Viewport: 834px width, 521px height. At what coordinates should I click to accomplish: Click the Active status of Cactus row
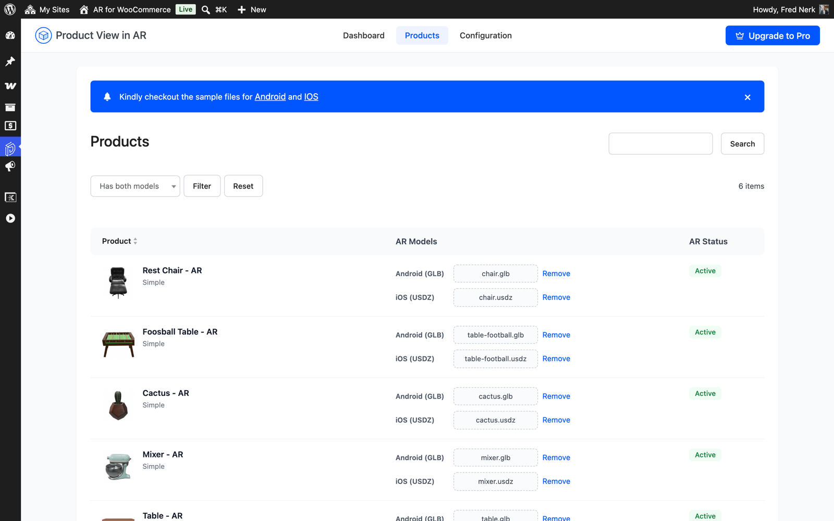click(705, 394)
